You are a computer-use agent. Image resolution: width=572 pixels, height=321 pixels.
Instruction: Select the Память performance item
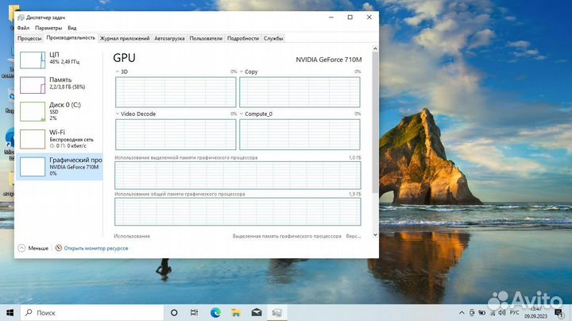tap(60, 85)
